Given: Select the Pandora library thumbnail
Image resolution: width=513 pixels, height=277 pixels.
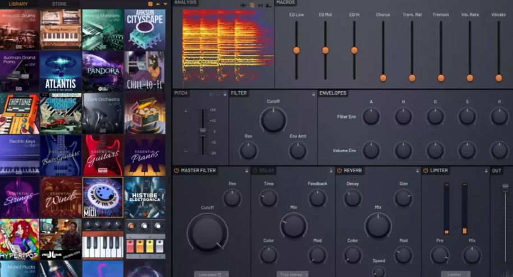Looking at the screenshot, I should [x=103, y=72].
